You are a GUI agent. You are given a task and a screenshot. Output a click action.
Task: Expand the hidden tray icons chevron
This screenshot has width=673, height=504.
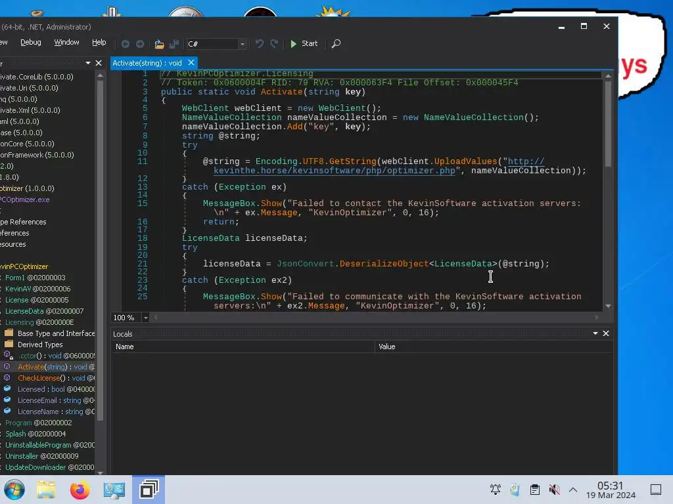(x=573, y=490)
